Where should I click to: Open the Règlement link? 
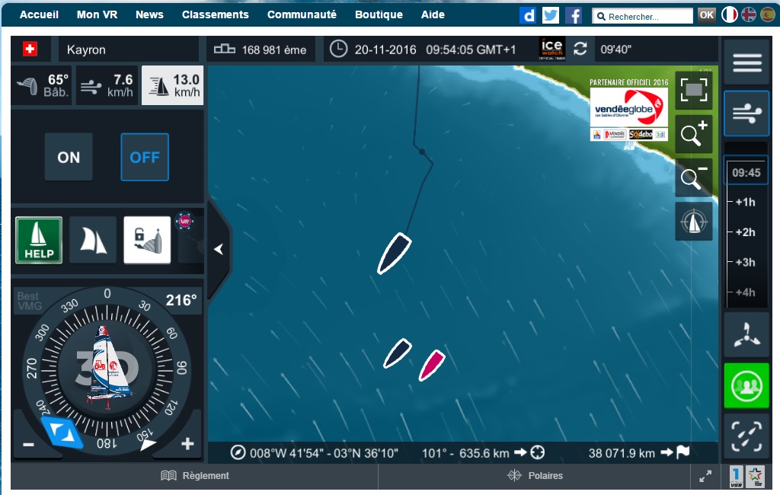195,476
